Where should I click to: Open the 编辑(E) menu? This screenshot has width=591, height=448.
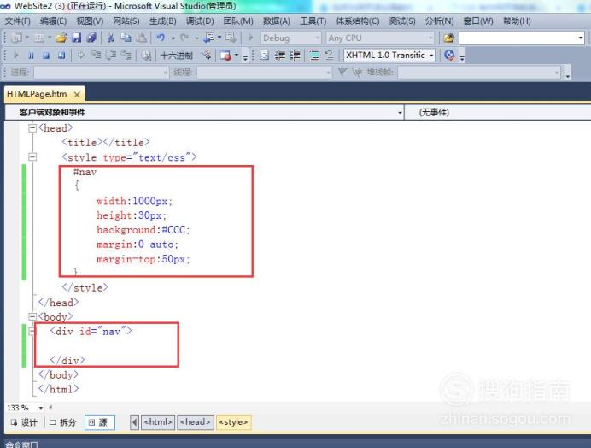(53, 21)
